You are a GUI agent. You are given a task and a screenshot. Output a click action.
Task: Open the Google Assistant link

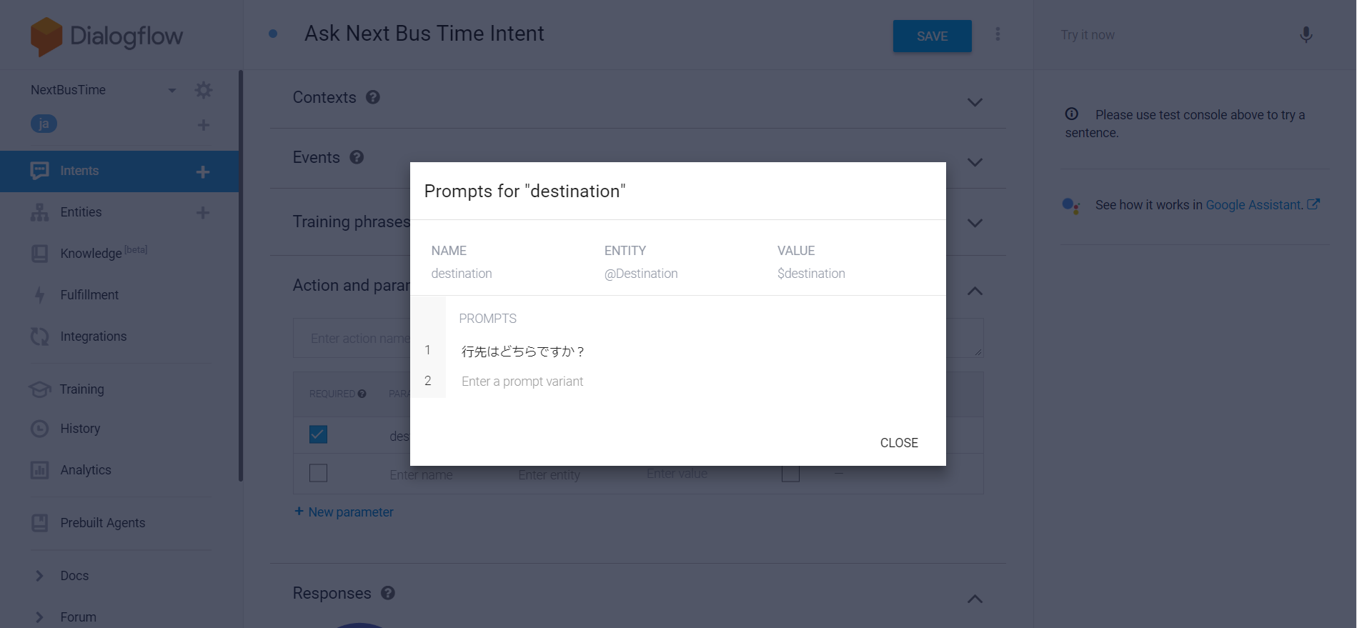click(1253, 205)
